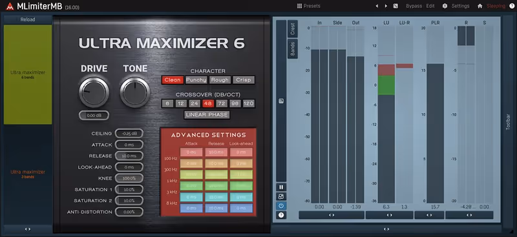Screen dimensions: 517x237
Task: Click the green band Attack cell
Action: click(x=191, y=186)
